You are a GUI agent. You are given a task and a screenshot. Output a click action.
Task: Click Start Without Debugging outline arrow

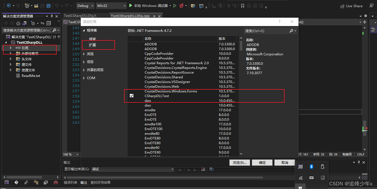click(x=175, y=6)
